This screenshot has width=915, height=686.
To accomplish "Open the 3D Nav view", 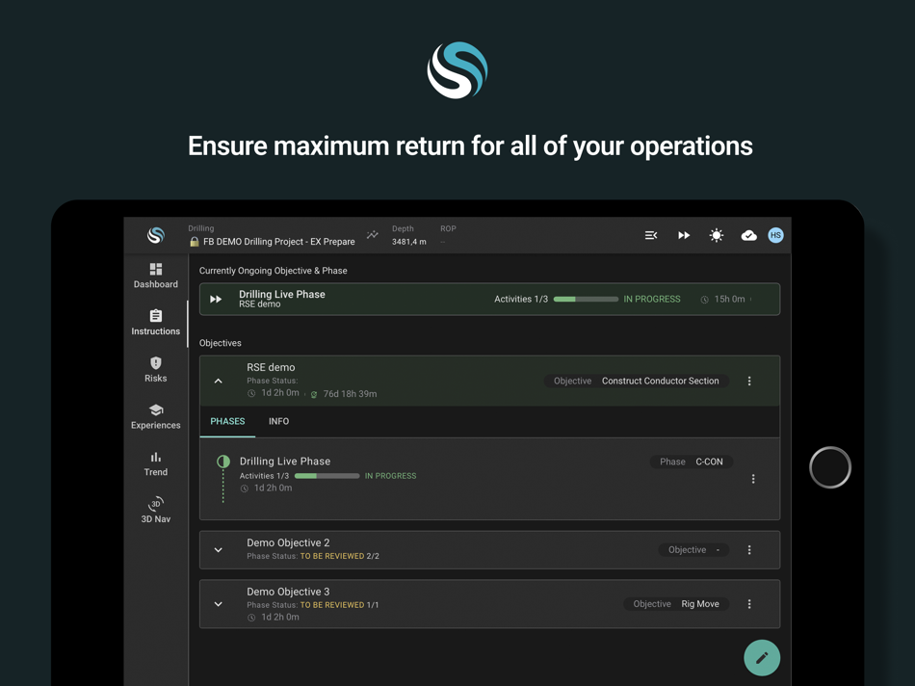I will 155,511.
